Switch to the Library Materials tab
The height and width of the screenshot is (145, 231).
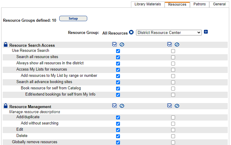pyautogui.click(x=148, y=4)
